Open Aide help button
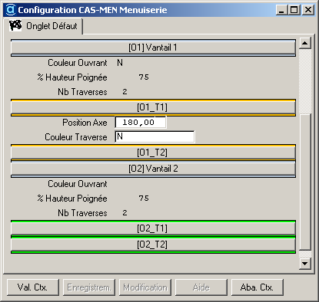 pos(201,287)
